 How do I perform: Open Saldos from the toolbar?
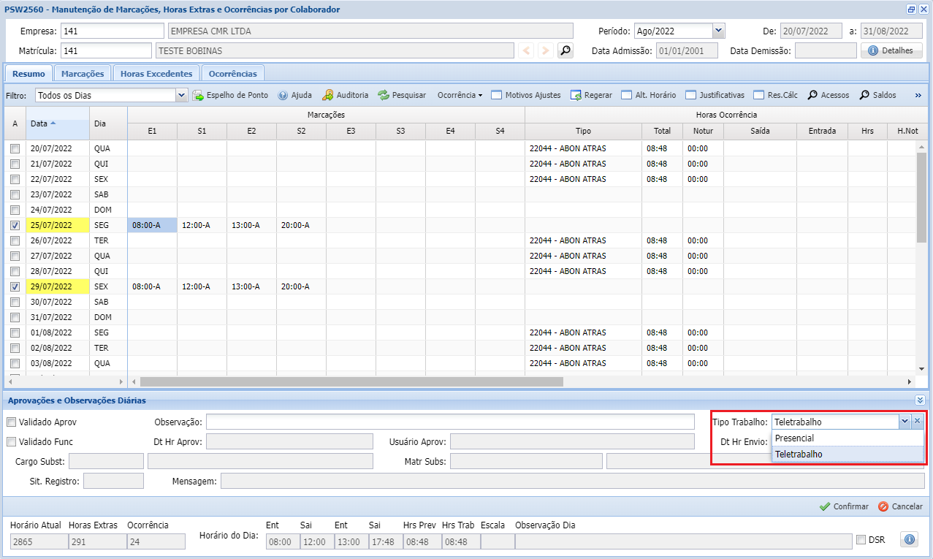click(x=877, y=95)
